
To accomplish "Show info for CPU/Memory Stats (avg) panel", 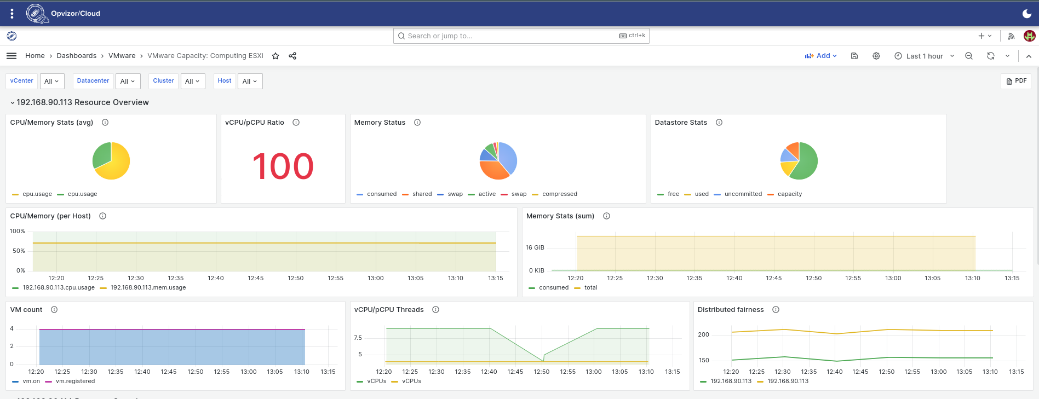I will click(x=105, y=123).
